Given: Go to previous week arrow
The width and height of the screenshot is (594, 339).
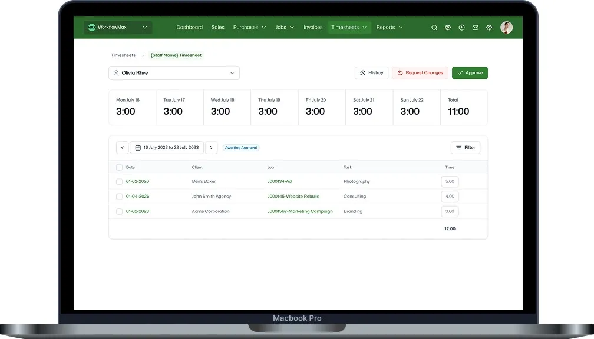Looking at the screenshot, I should pos(123,148).
